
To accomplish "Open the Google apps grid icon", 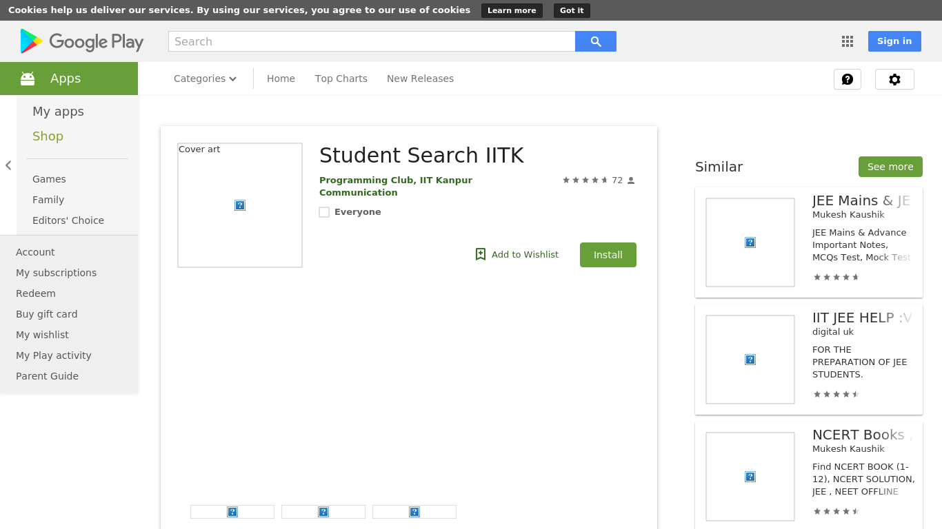I will (x=848, y=41).
